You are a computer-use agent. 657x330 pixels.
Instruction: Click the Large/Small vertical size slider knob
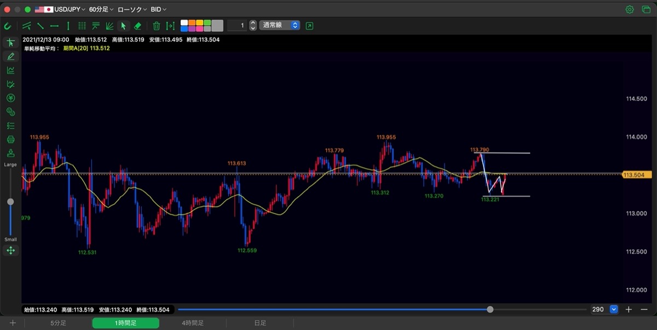10,202
